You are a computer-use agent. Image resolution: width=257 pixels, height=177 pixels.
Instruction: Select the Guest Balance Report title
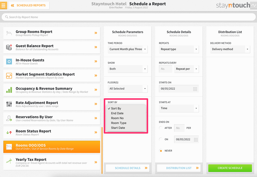(x=35, y=46)
